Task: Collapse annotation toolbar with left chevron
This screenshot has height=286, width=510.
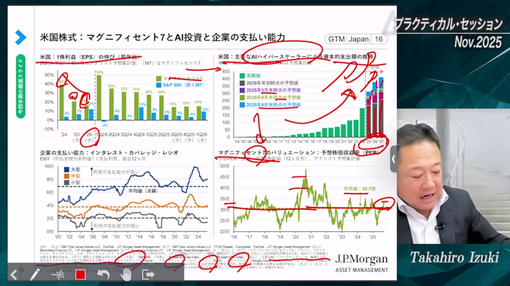Action: [13, 274]
